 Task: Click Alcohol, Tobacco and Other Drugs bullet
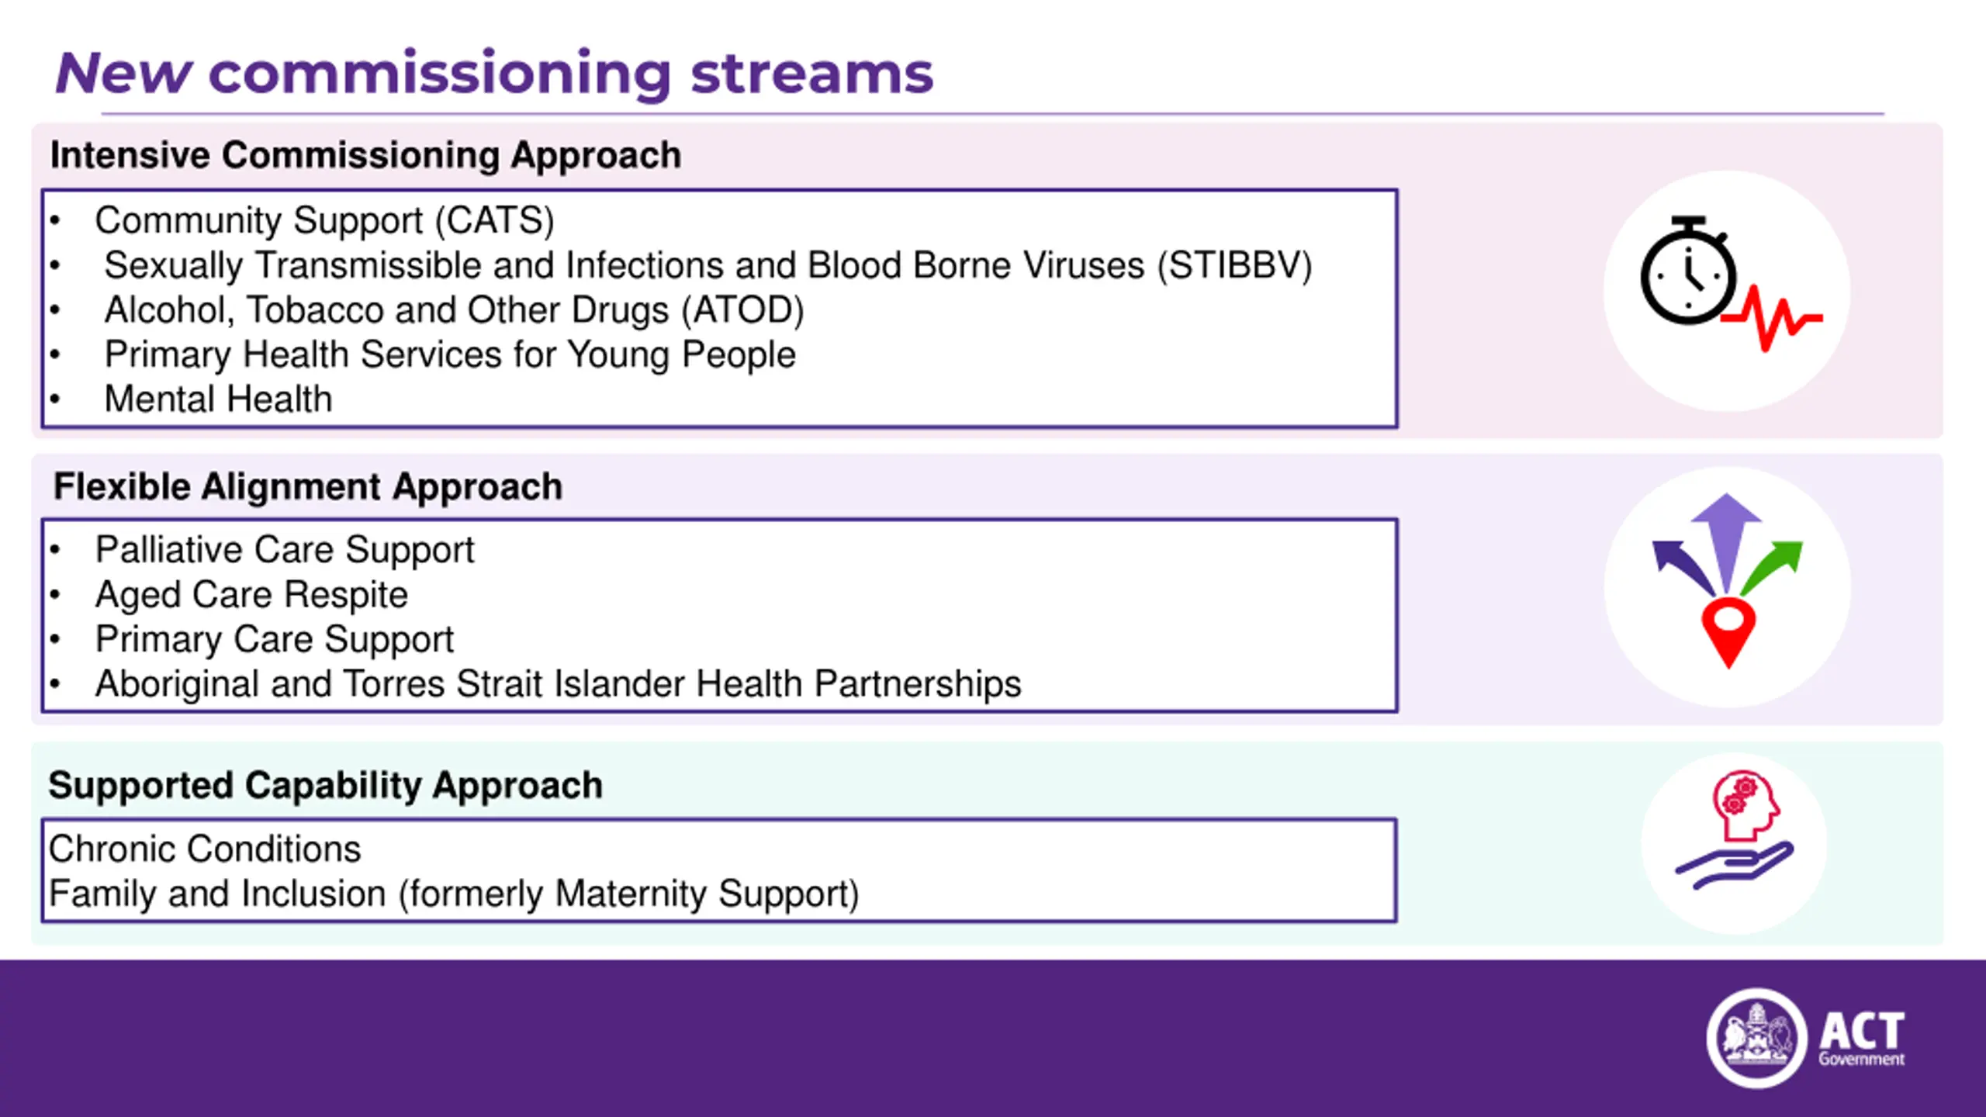pos(454,310)
